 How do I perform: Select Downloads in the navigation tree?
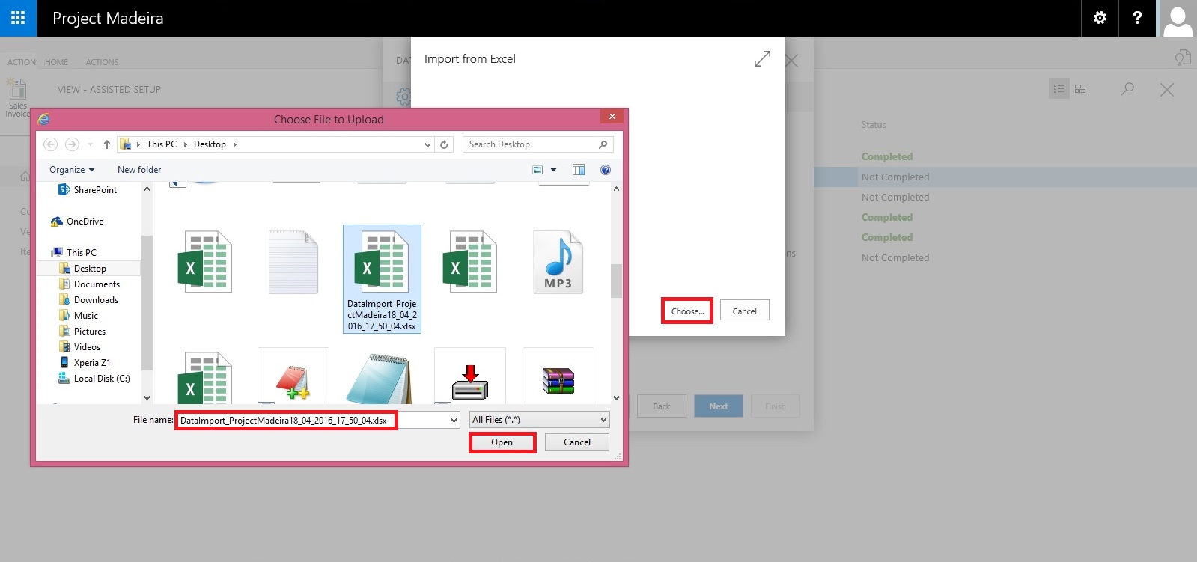96,300
